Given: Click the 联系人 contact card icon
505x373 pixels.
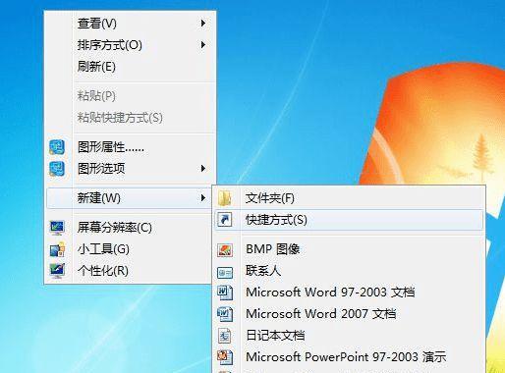Looking at the screenshot, I should 225,272.
